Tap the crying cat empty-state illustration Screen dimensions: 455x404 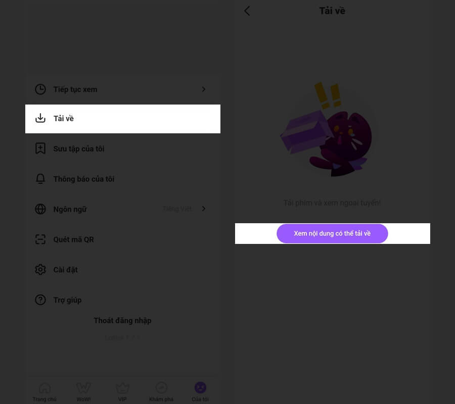point(327,130)
